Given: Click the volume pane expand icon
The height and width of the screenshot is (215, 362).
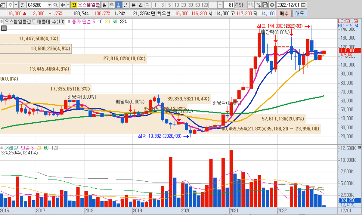Looking at the screenshot, I should coord(359,147).
